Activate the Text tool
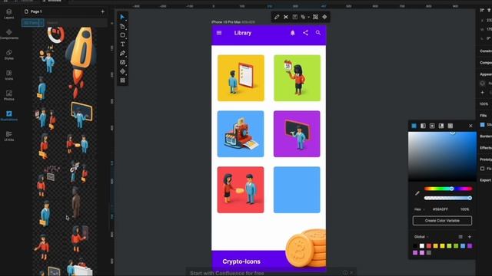The image size is (492, 276). (122, 44)
